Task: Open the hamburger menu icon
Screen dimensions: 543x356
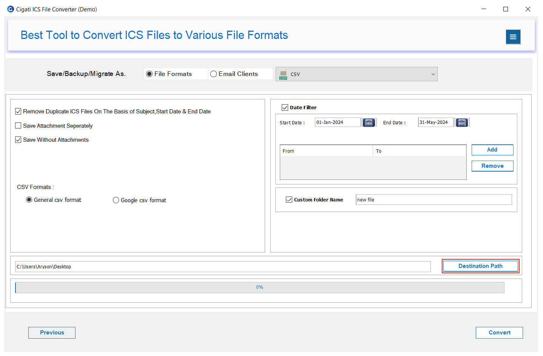Action: [x=513, y=37]
